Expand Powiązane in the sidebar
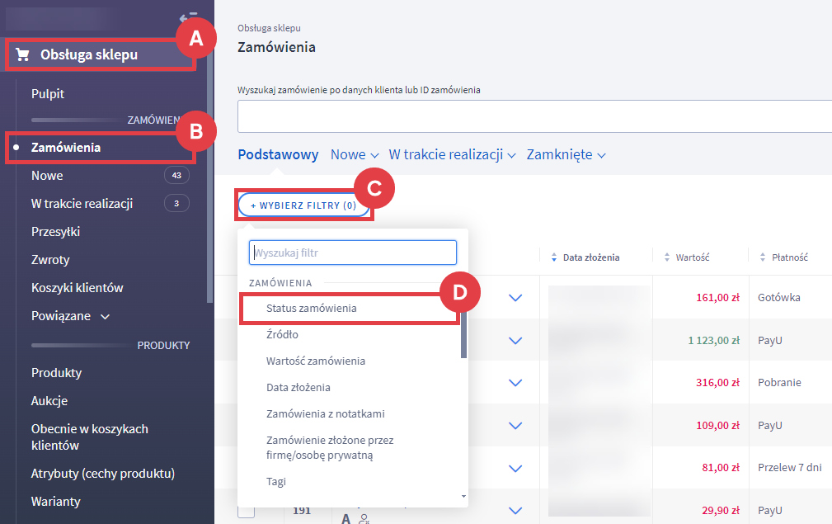This screenshot has height=524, width=832. (x=70, y=316)
